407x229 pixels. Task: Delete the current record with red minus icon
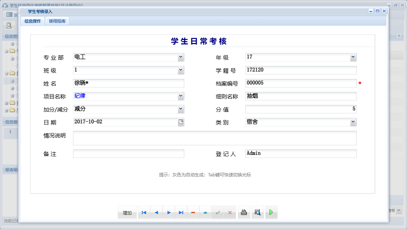(x=193, y=212)
